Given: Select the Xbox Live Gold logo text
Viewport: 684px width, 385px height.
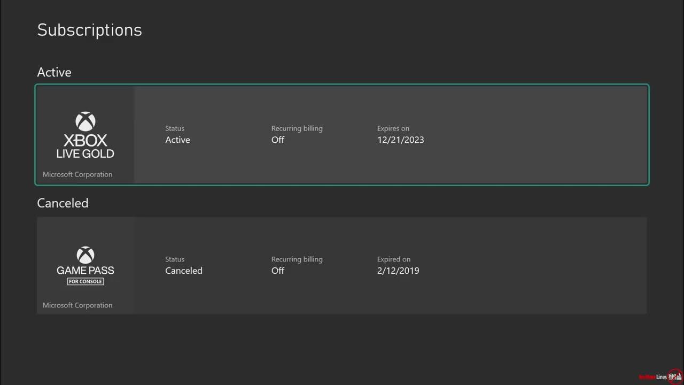Looking at the screenshot, I should [x=85, y=147].
